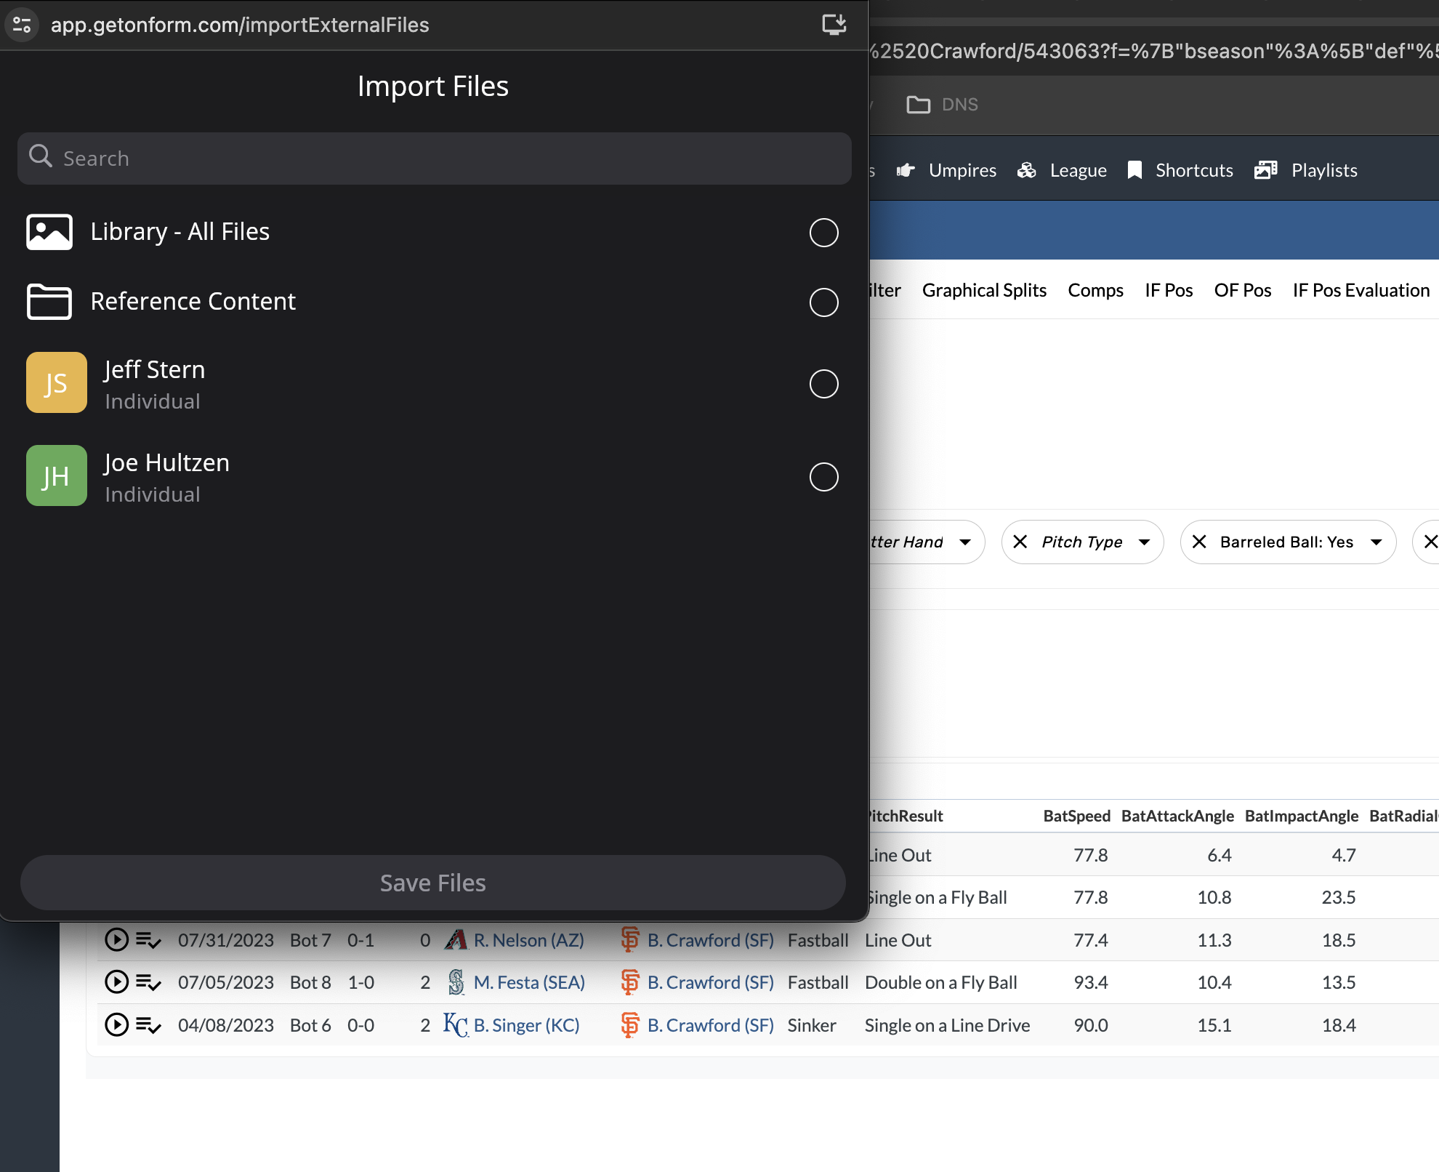Expand the Barreled Ball dropdown arrow
The image size is (1439, 1172).
point(1376,542)
